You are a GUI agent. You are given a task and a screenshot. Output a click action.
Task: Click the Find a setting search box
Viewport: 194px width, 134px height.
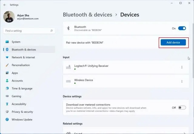click(29, 31)
